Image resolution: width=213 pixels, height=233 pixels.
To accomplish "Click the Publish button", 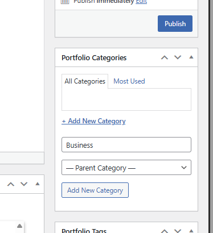I will [175, 24].
